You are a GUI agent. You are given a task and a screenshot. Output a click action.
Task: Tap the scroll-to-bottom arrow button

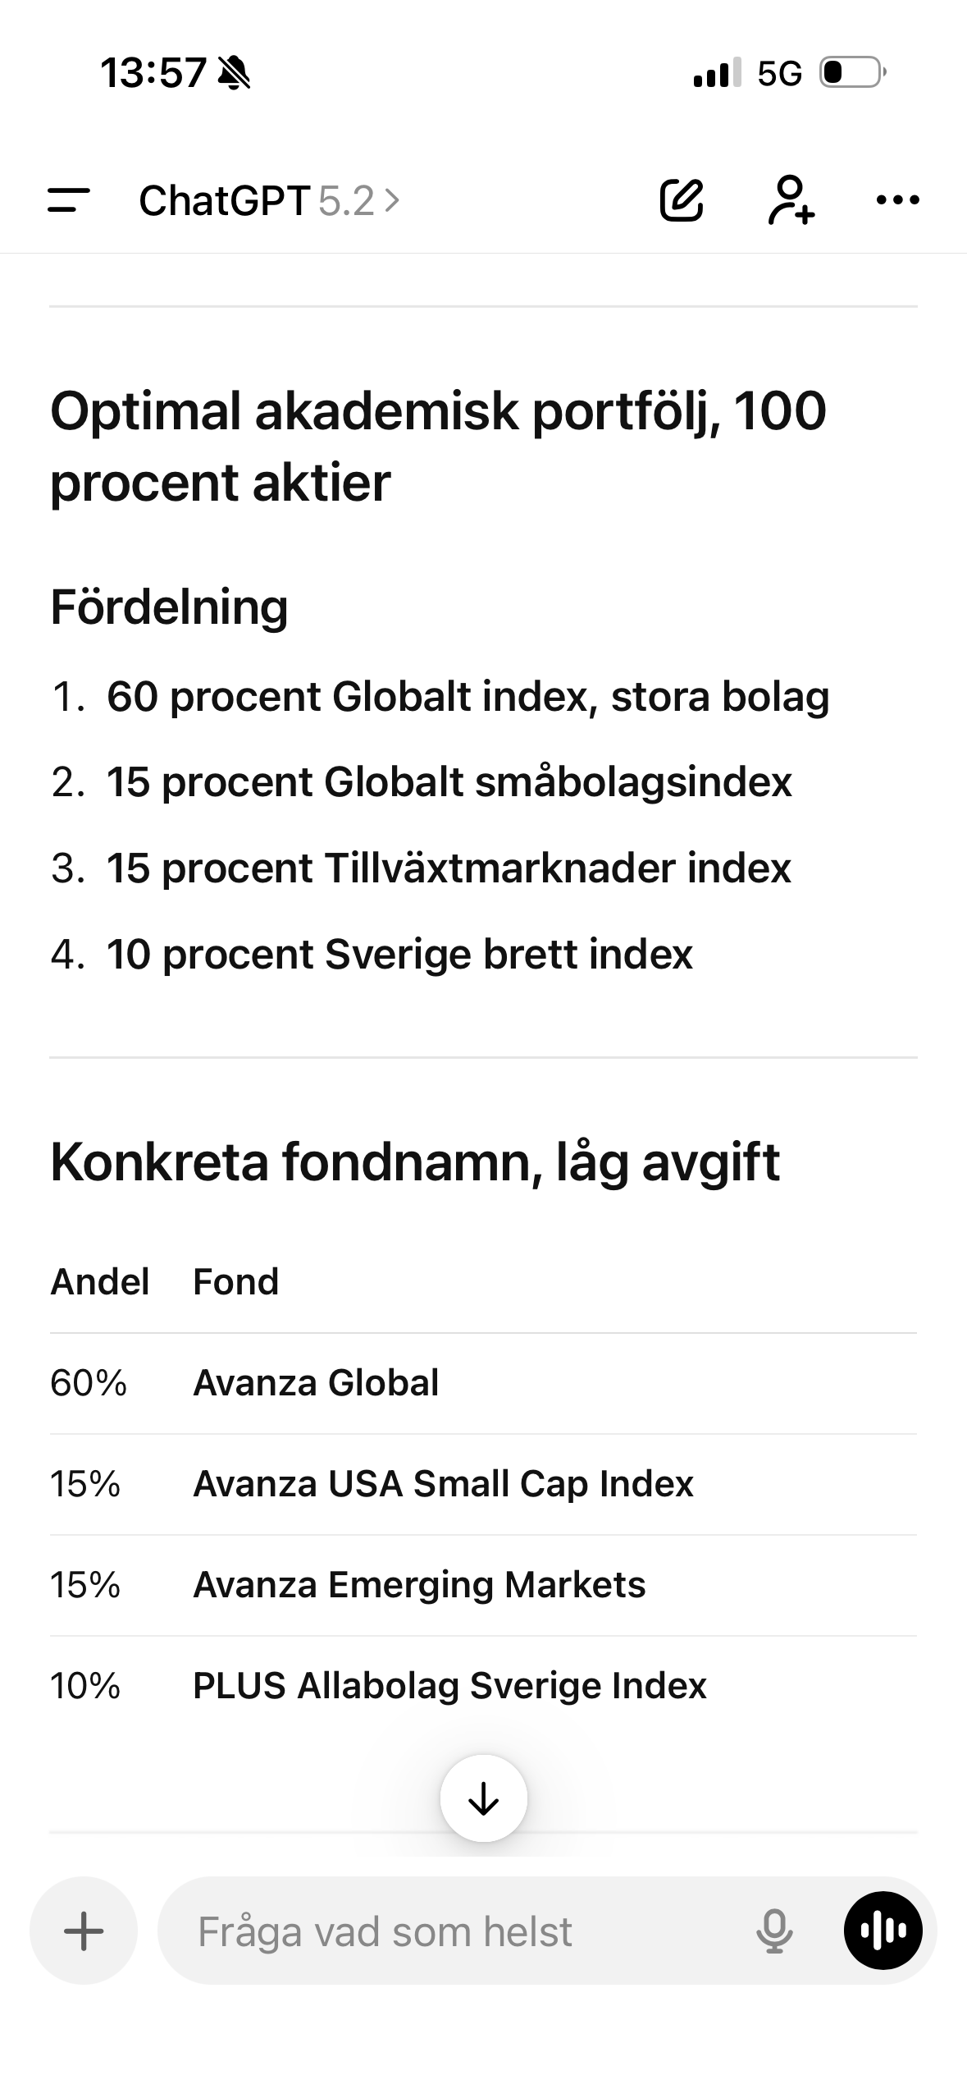(483, 1798)
